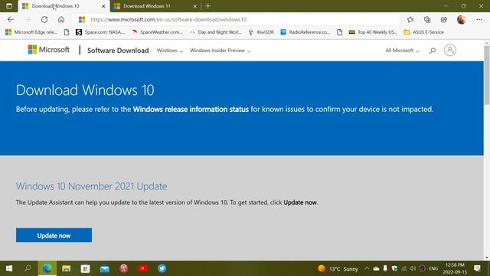Open File Explorer from taskbar
The height and width of the screenshot is (276, 490).
pyautogui.click(x=67, y=268)
